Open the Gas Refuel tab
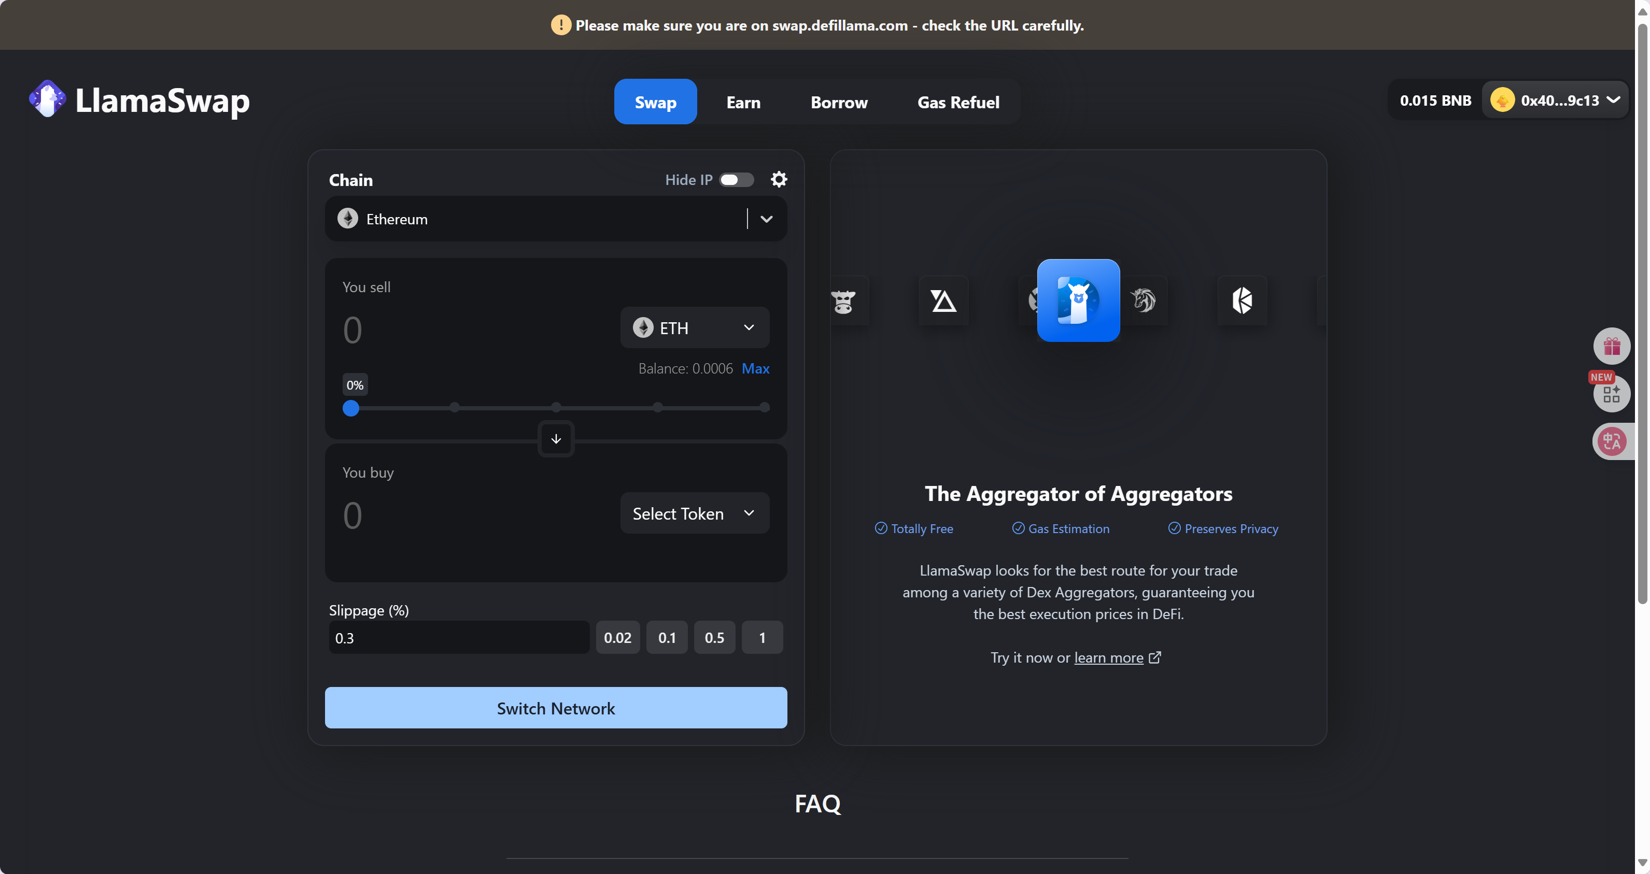 click(x=958, y=102)
